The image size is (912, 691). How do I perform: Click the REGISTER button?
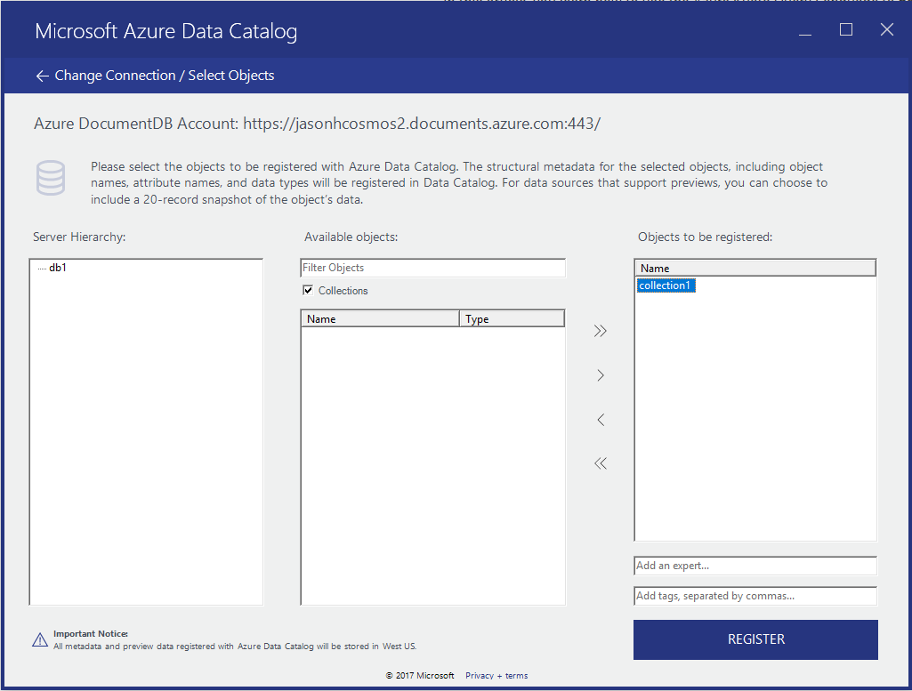point(755,639)
